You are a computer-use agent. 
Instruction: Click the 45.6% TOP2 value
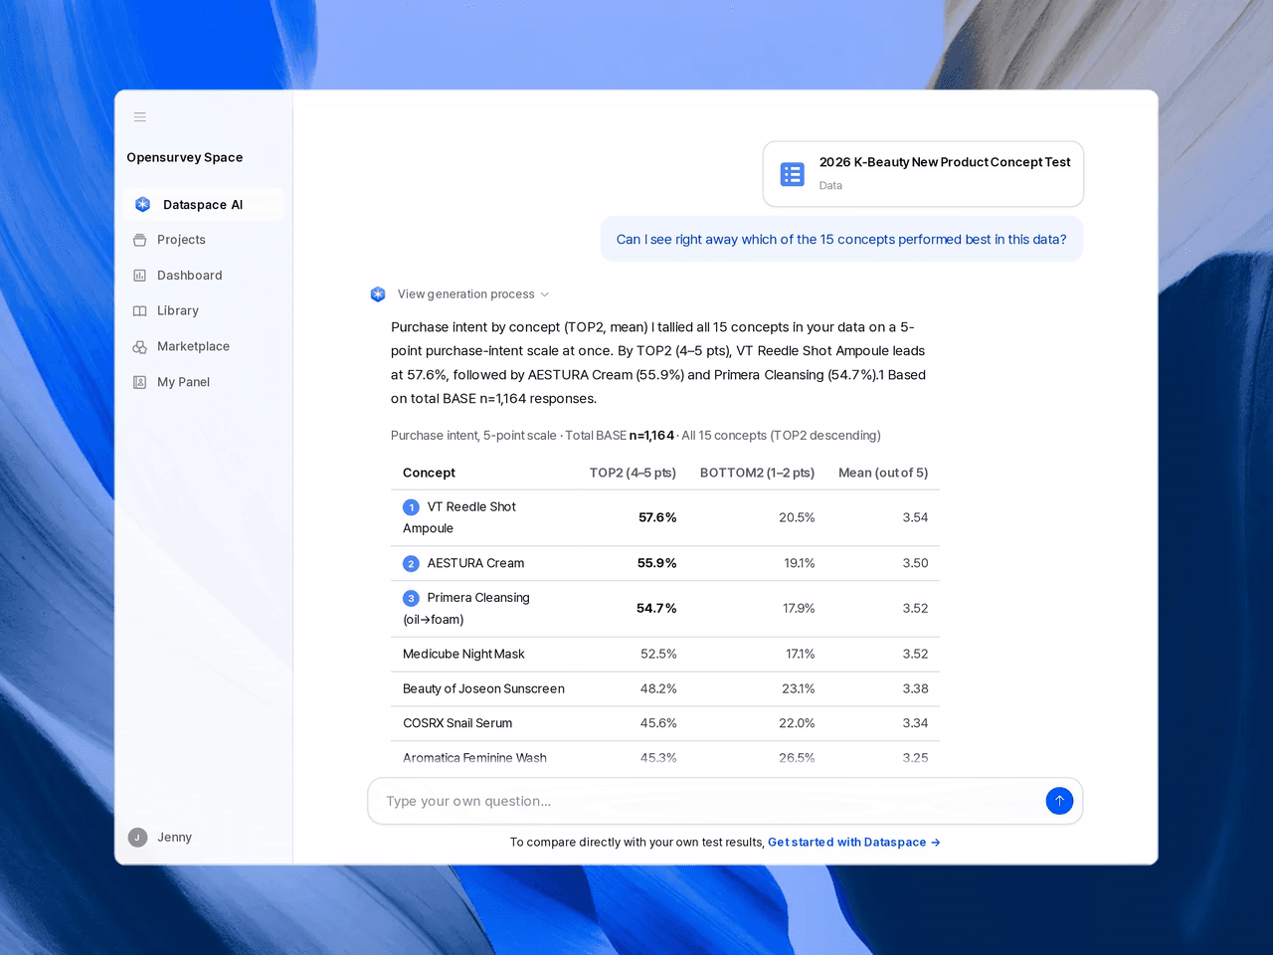658,723
